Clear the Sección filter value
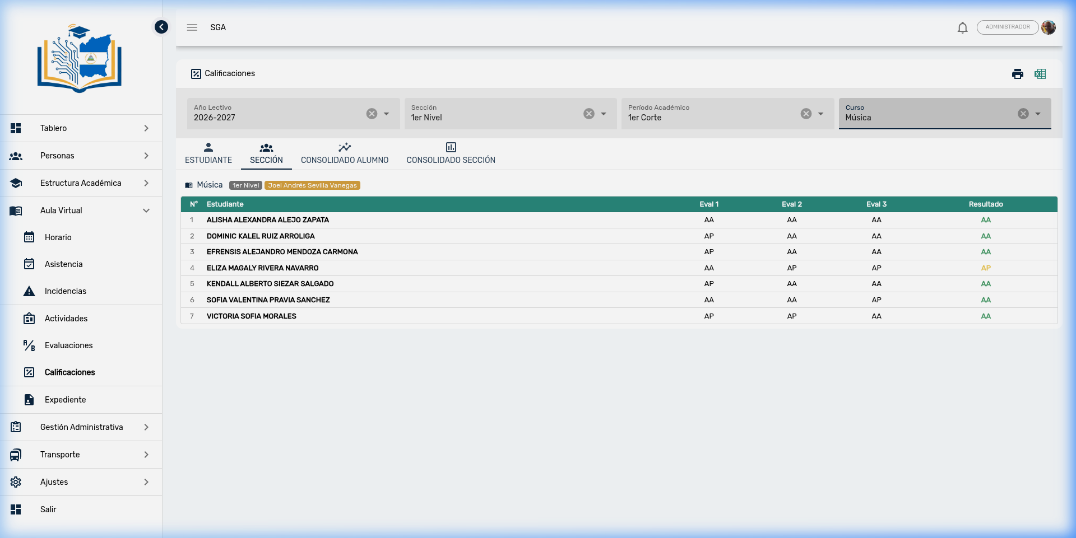The width and height of the screenshot is (1076, 538). [588, 114]
